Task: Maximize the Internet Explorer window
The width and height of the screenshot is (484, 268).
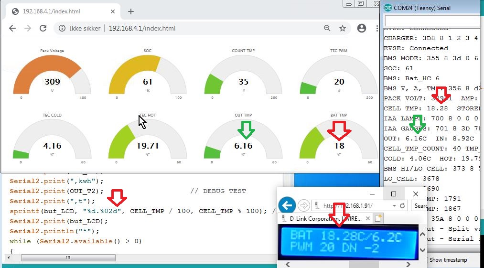Action: tap(394, 194)
